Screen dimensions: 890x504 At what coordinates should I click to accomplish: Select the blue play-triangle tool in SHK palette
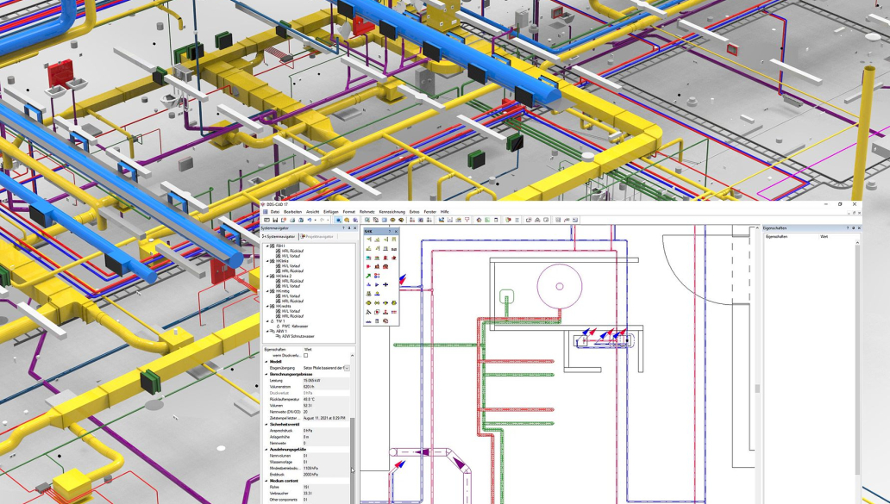coord(377,284)
